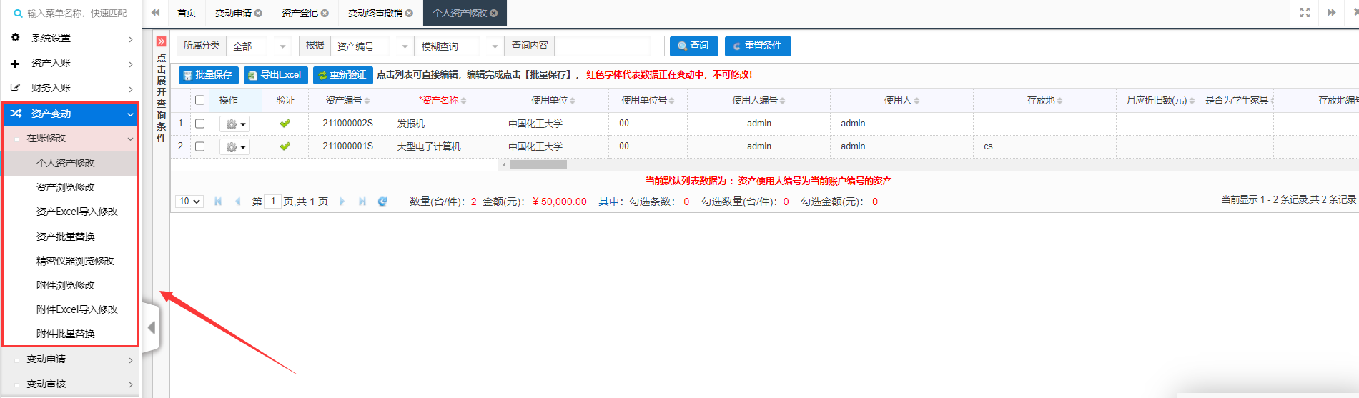Expand the query conditions red arrow icon

coord(161,41)
